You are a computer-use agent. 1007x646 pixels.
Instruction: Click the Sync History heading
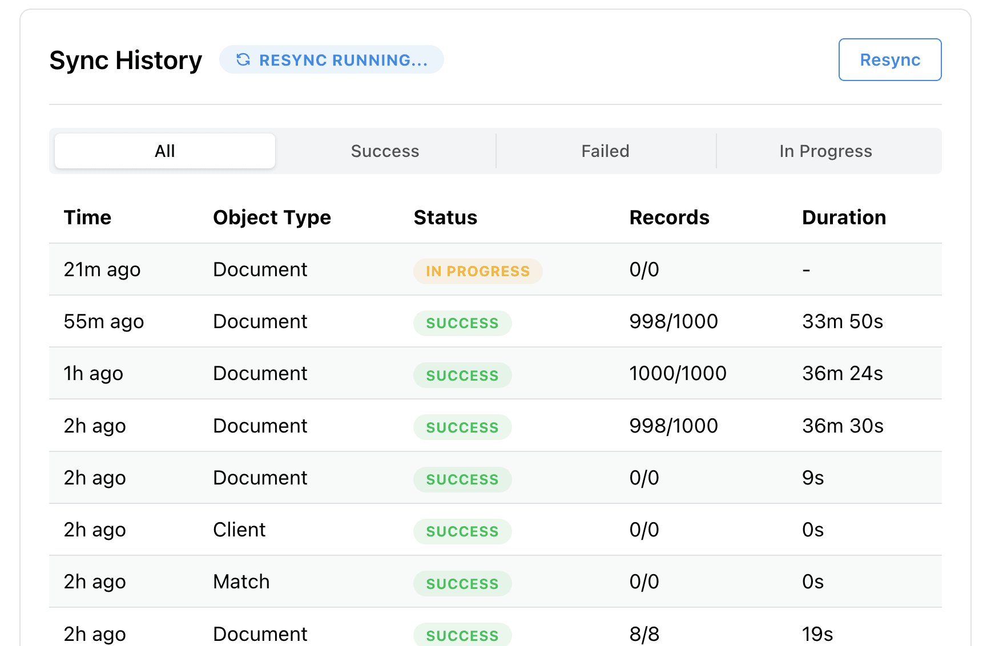pyautogui.click(x=126, y=59)
